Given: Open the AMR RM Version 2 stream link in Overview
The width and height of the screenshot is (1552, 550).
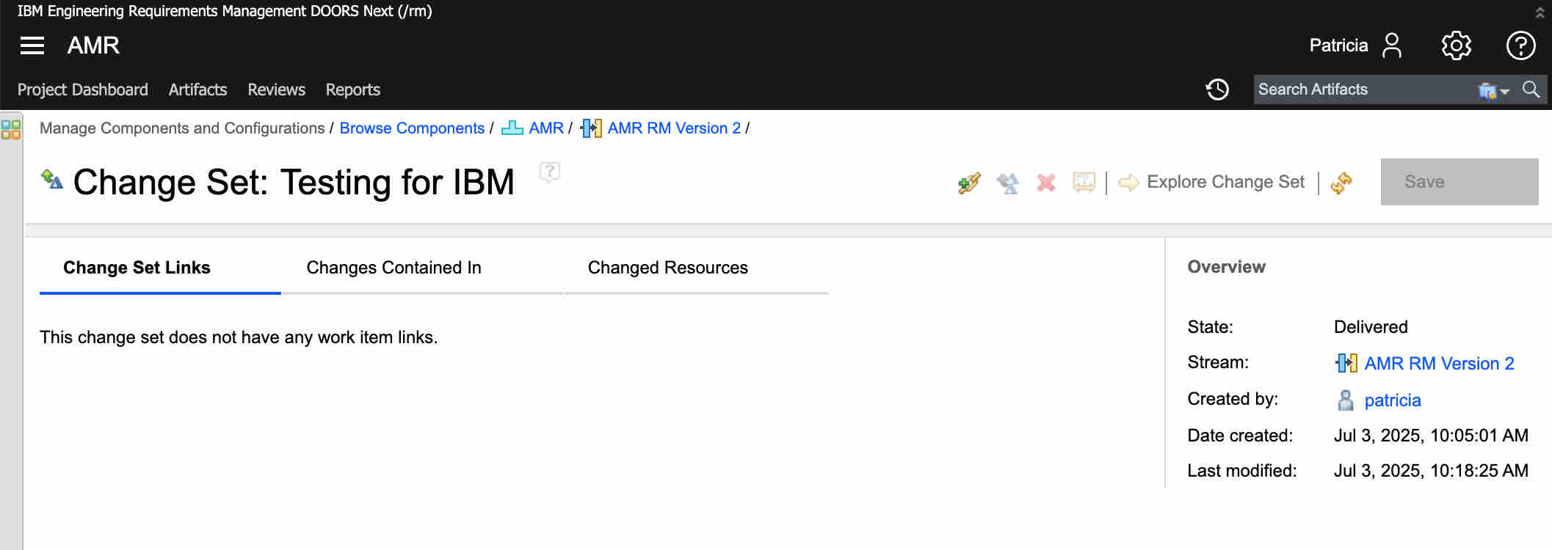Looking at the screenshot, I should (1439, 364).
